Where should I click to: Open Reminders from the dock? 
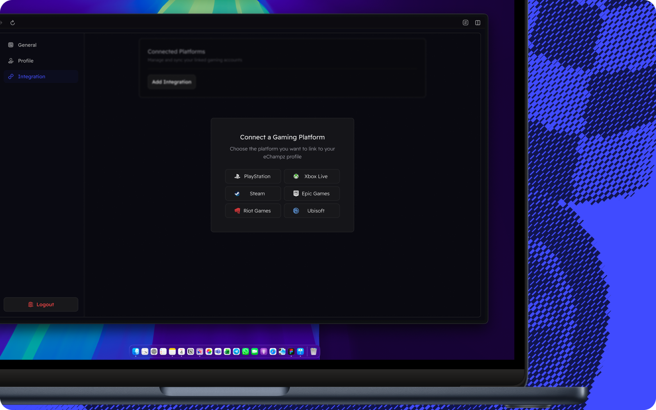point(163,351)
